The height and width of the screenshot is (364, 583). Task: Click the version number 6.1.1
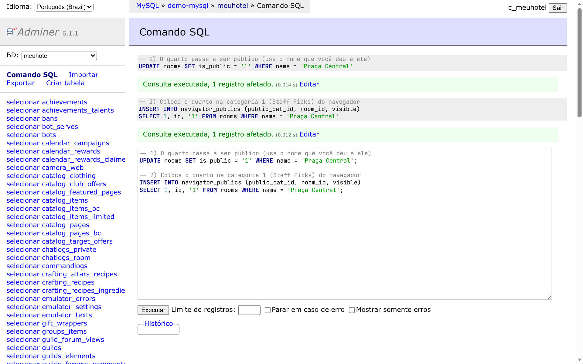pos(70,33)
